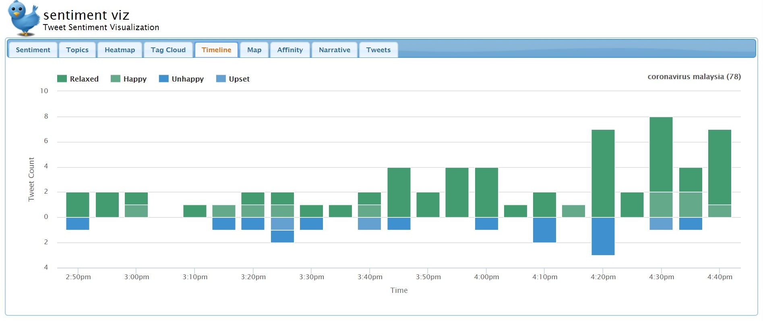
Task: Select the Relaxed bar at 4:00pm
Action: (486, 192)
